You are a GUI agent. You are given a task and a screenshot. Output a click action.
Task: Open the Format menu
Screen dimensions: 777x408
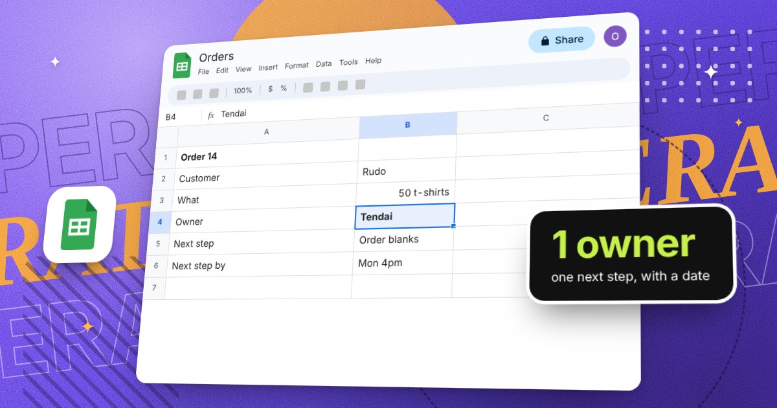[x=297, y=65]
